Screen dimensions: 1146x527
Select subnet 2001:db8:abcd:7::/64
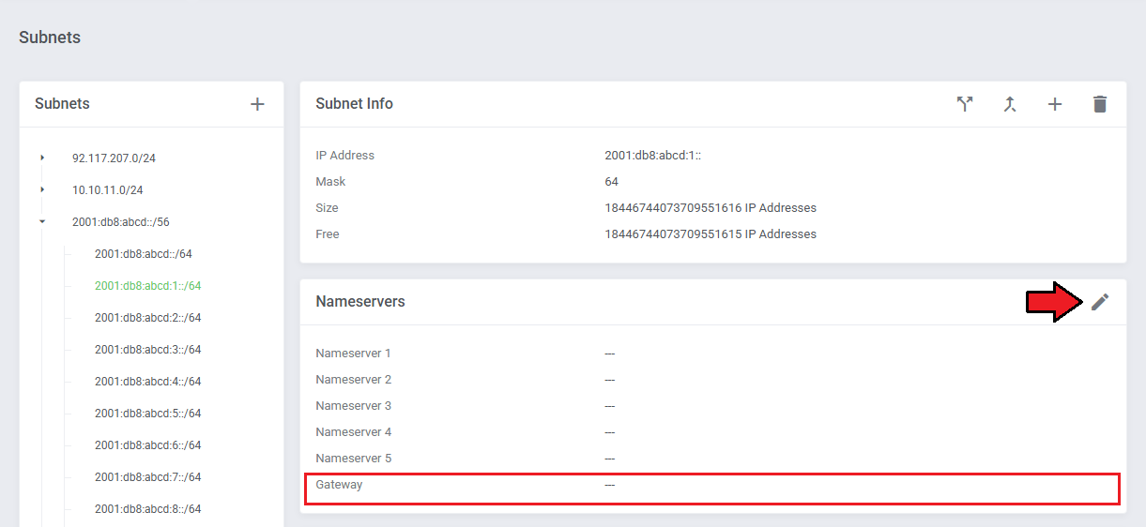147,477
